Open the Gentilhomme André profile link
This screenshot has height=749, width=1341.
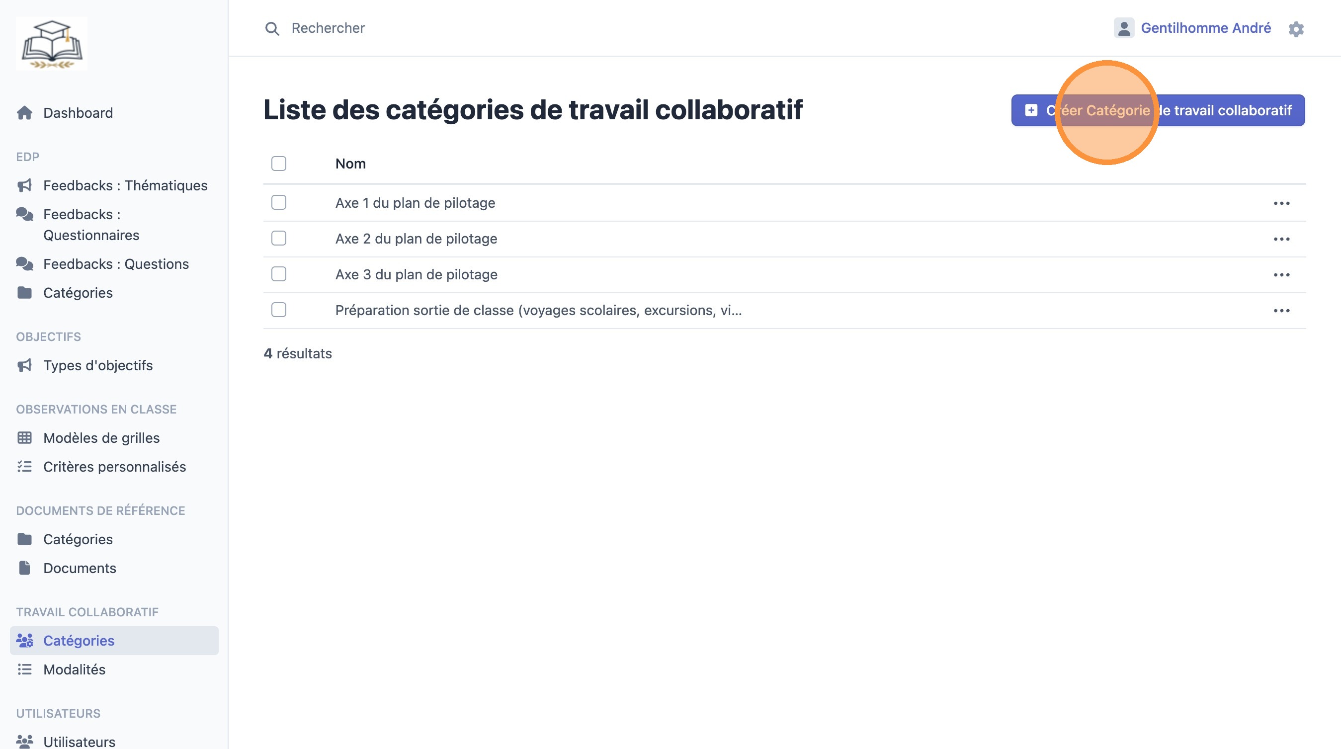point(1206,28)
